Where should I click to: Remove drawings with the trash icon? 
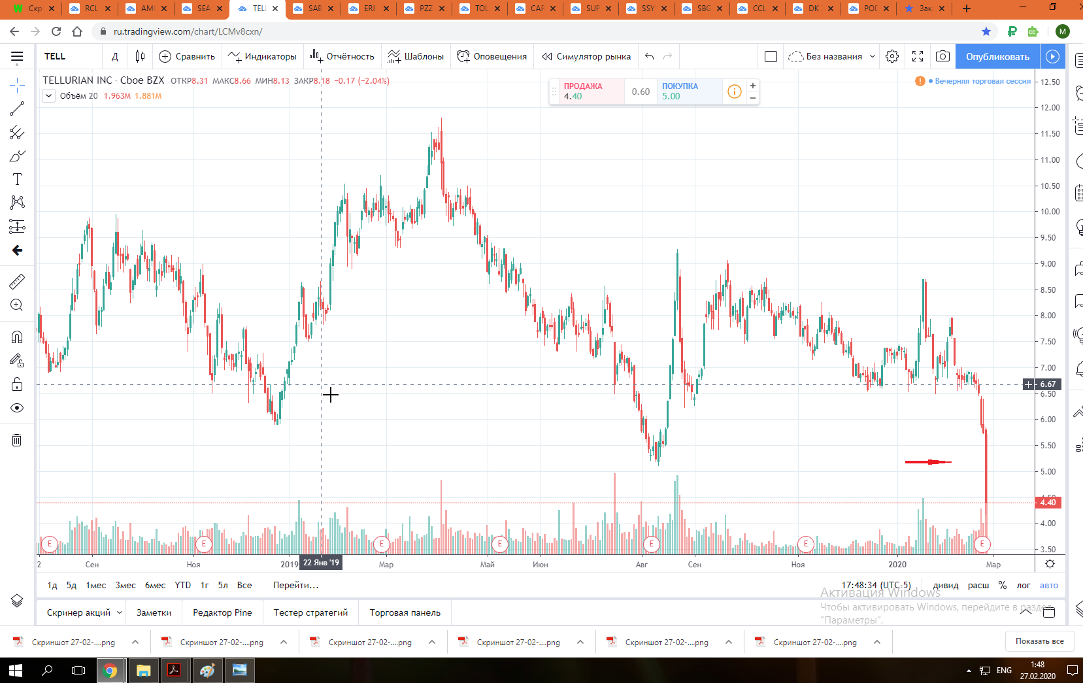[x=17, y=440]
